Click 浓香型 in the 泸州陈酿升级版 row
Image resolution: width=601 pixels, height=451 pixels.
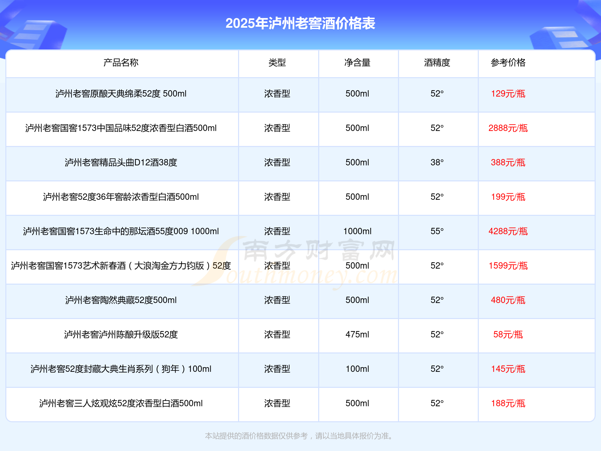click(277, 334)
